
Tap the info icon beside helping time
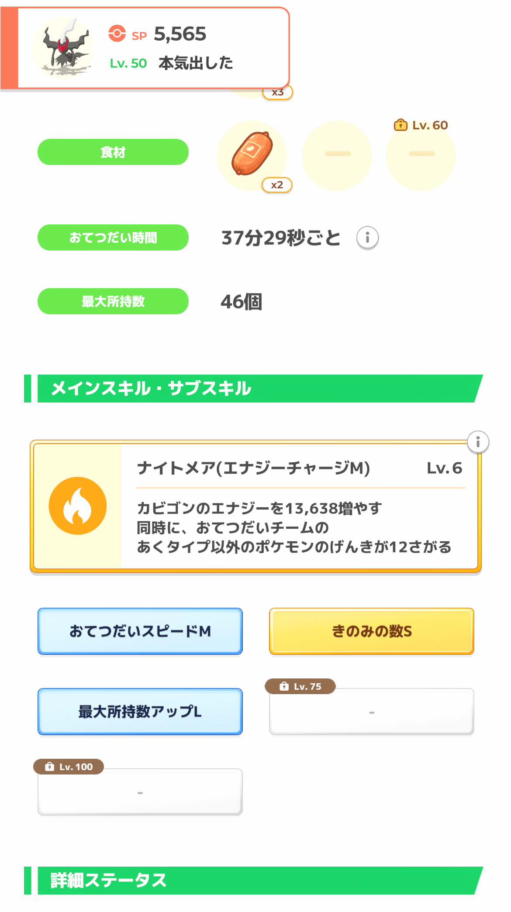367,238
